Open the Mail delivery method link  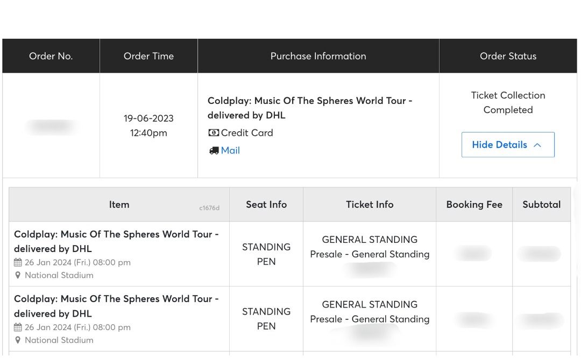tap(231, 150)
